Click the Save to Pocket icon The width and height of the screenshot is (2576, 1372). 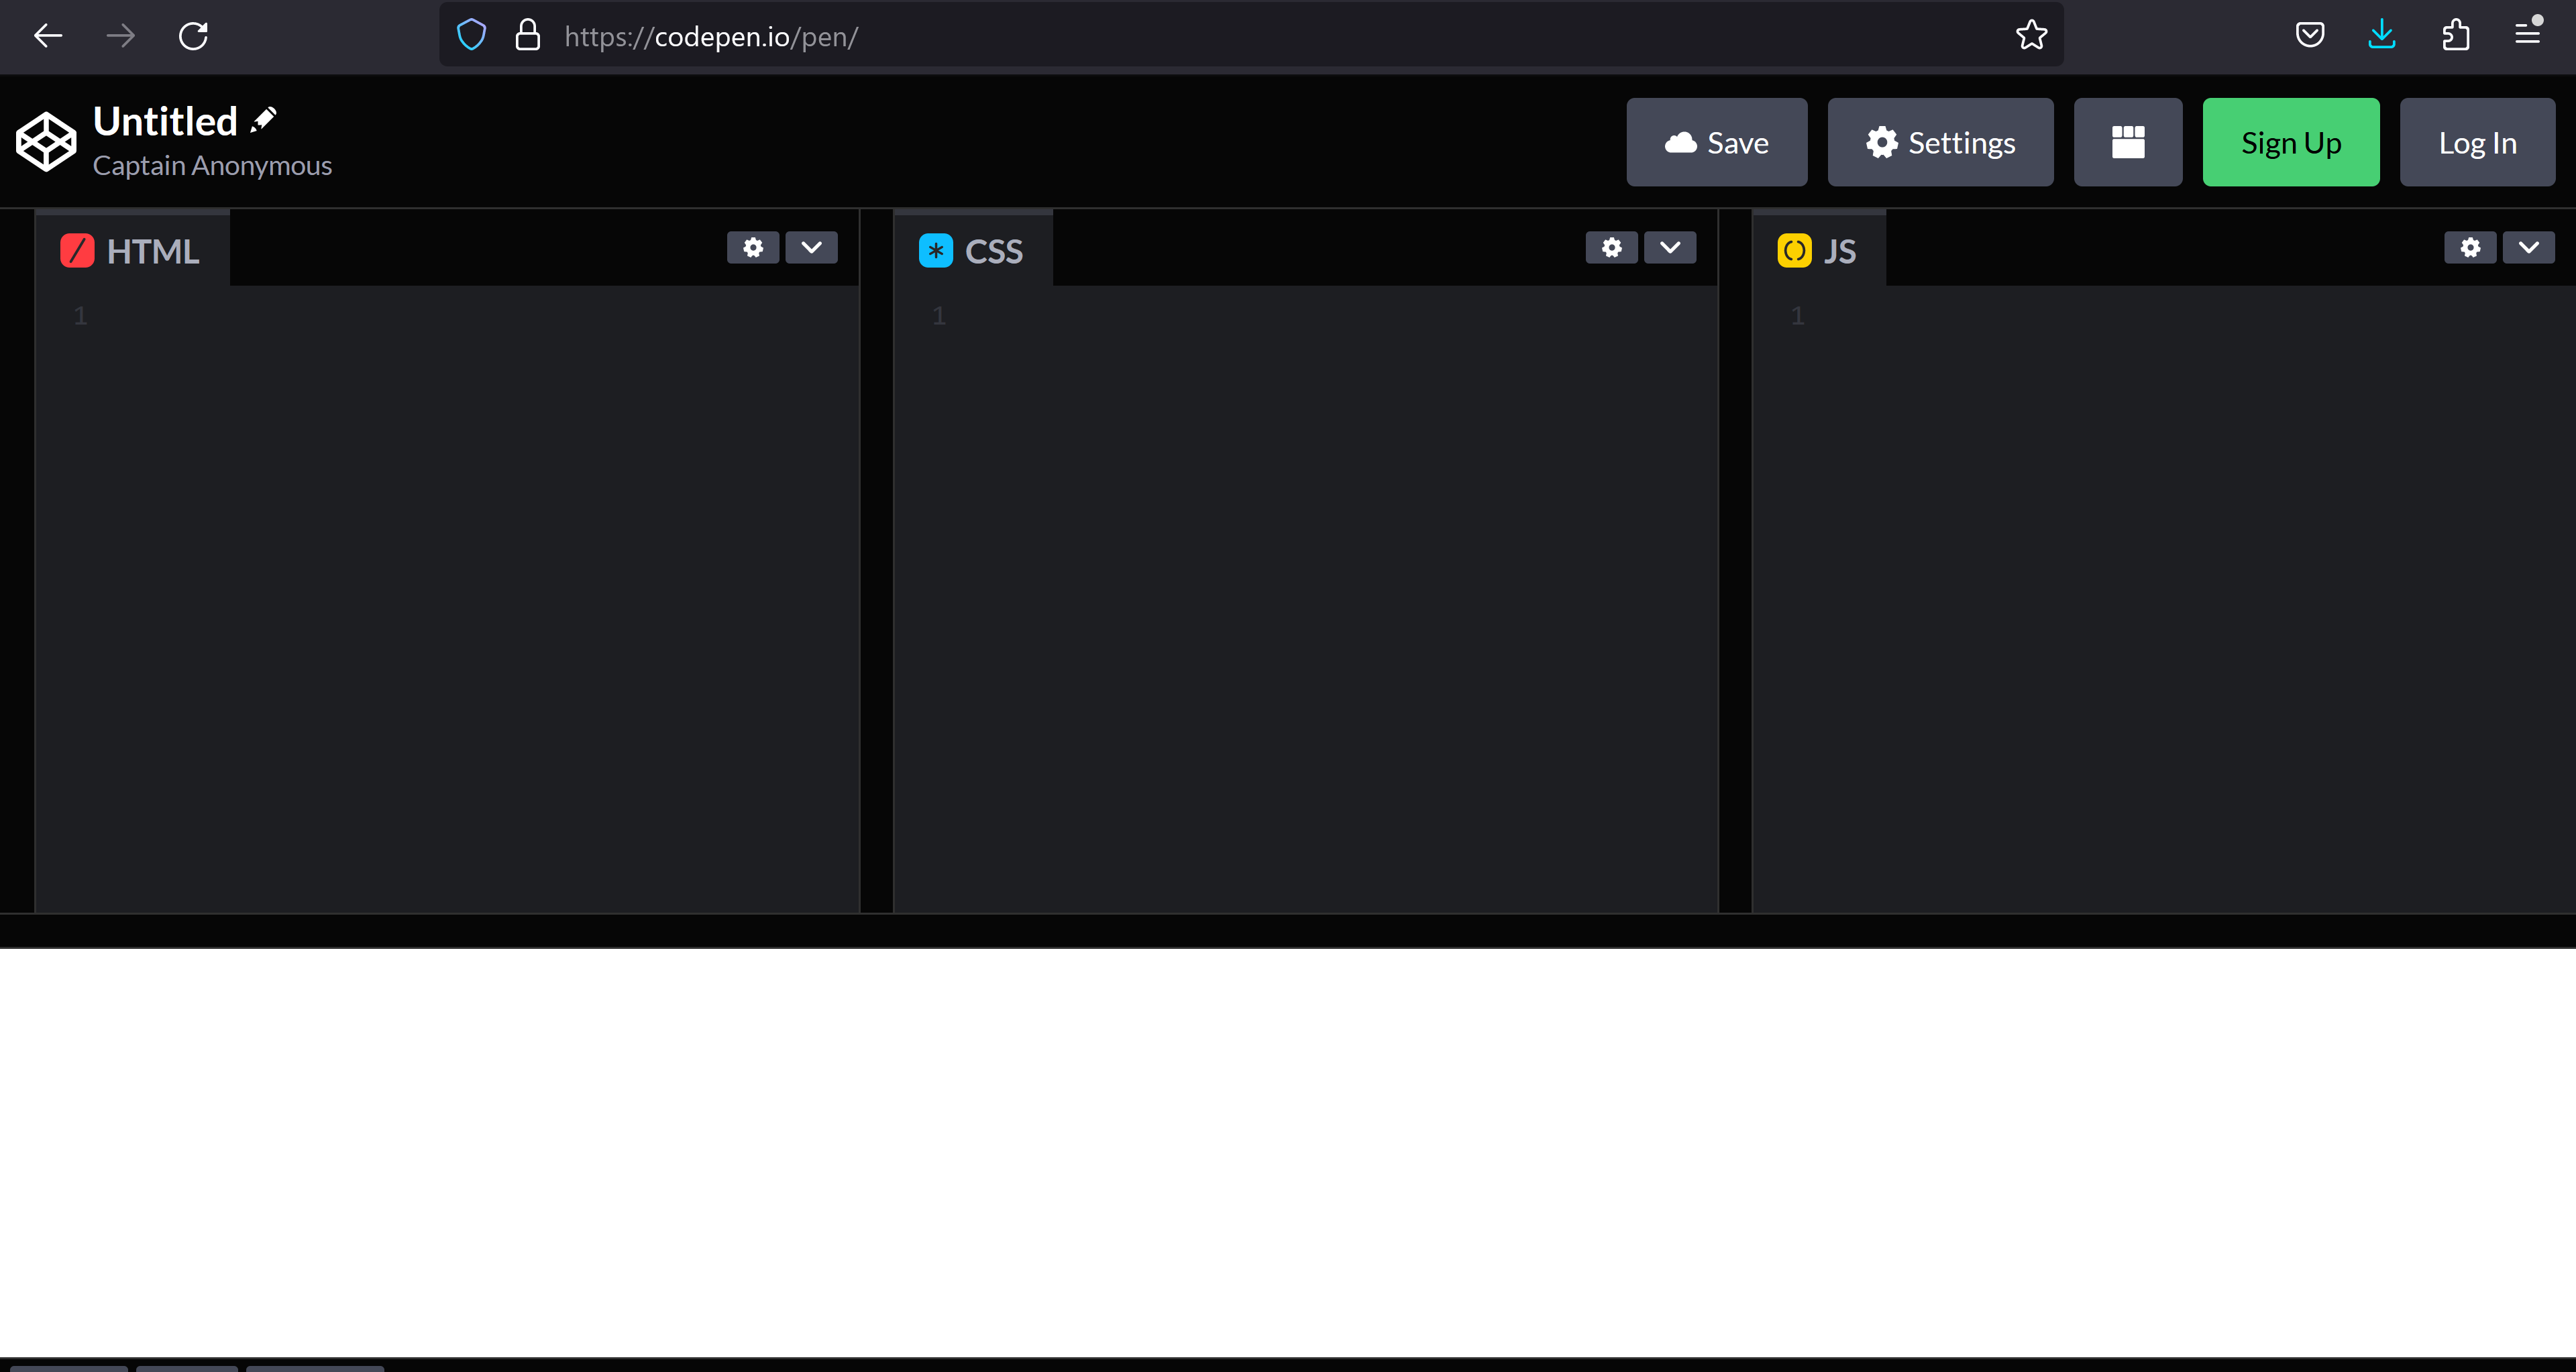(2309, 36)
